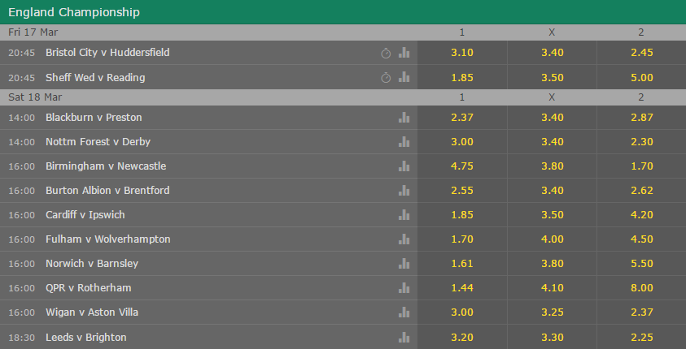Choose QPR home win at 1.44
Screen dimensions: 686x349
(462, 288)
